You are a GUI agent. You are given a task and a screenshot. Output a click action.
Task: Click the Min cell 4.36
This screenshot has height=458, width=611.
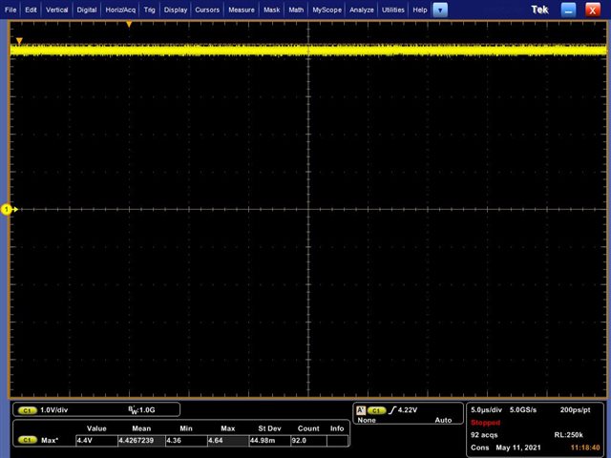click(186, 441)
